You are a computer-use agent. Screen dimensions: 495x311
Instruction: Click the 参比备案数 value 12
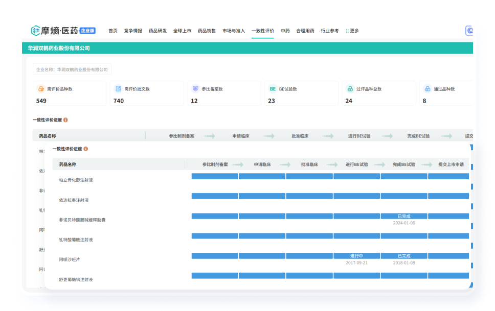[194, 101]
